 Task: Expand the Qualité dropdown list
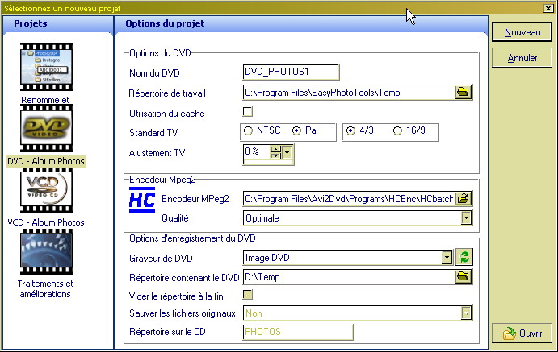coord(466,217)
